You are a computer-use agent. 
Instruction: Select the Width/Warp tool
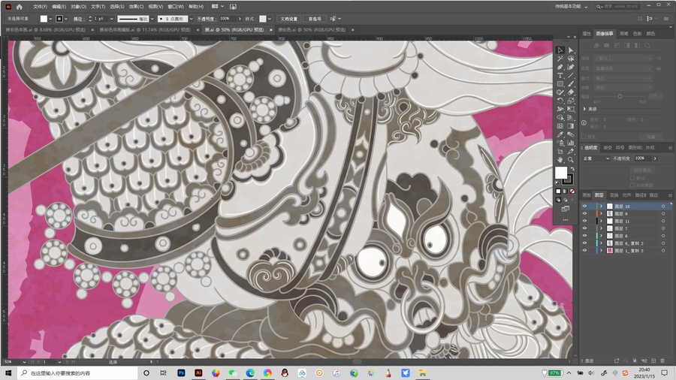pos(560,109)
